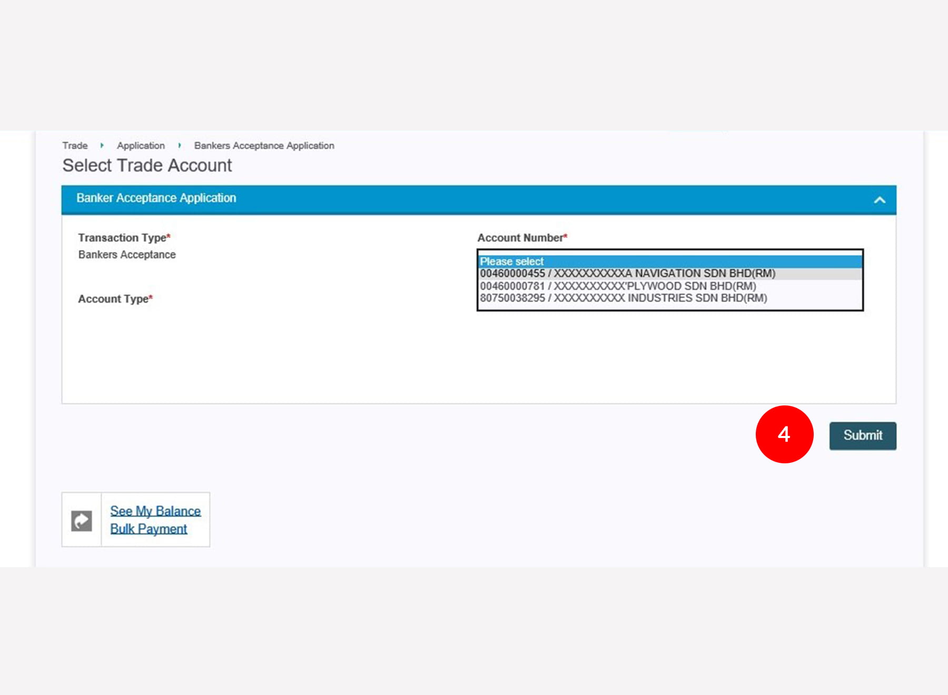This screenshot has height=695, width=948.
Task: Choose account 00460000455 NAVIGATION SDN BHD
Action: [627, 274]
